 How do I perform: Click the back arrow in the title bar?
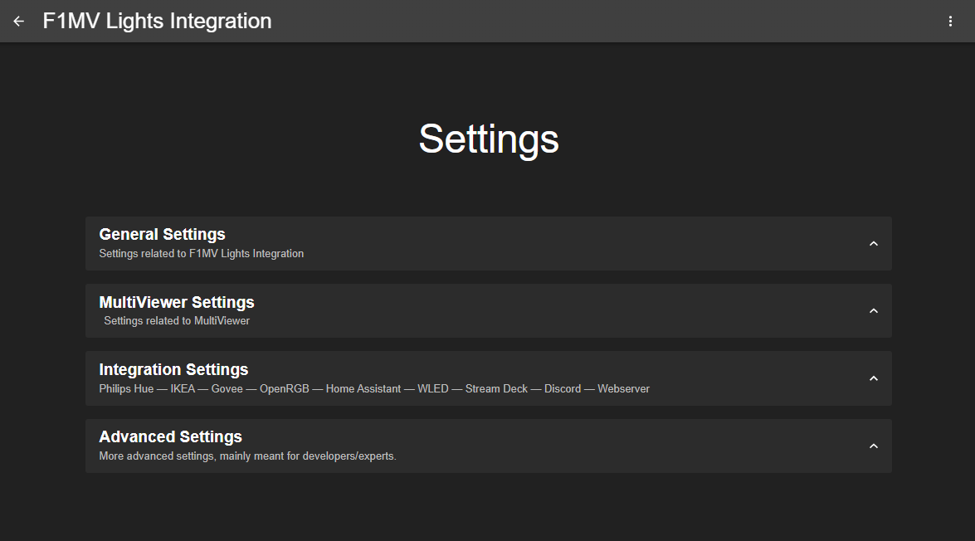pyautogui.click(x=18, y=21)
